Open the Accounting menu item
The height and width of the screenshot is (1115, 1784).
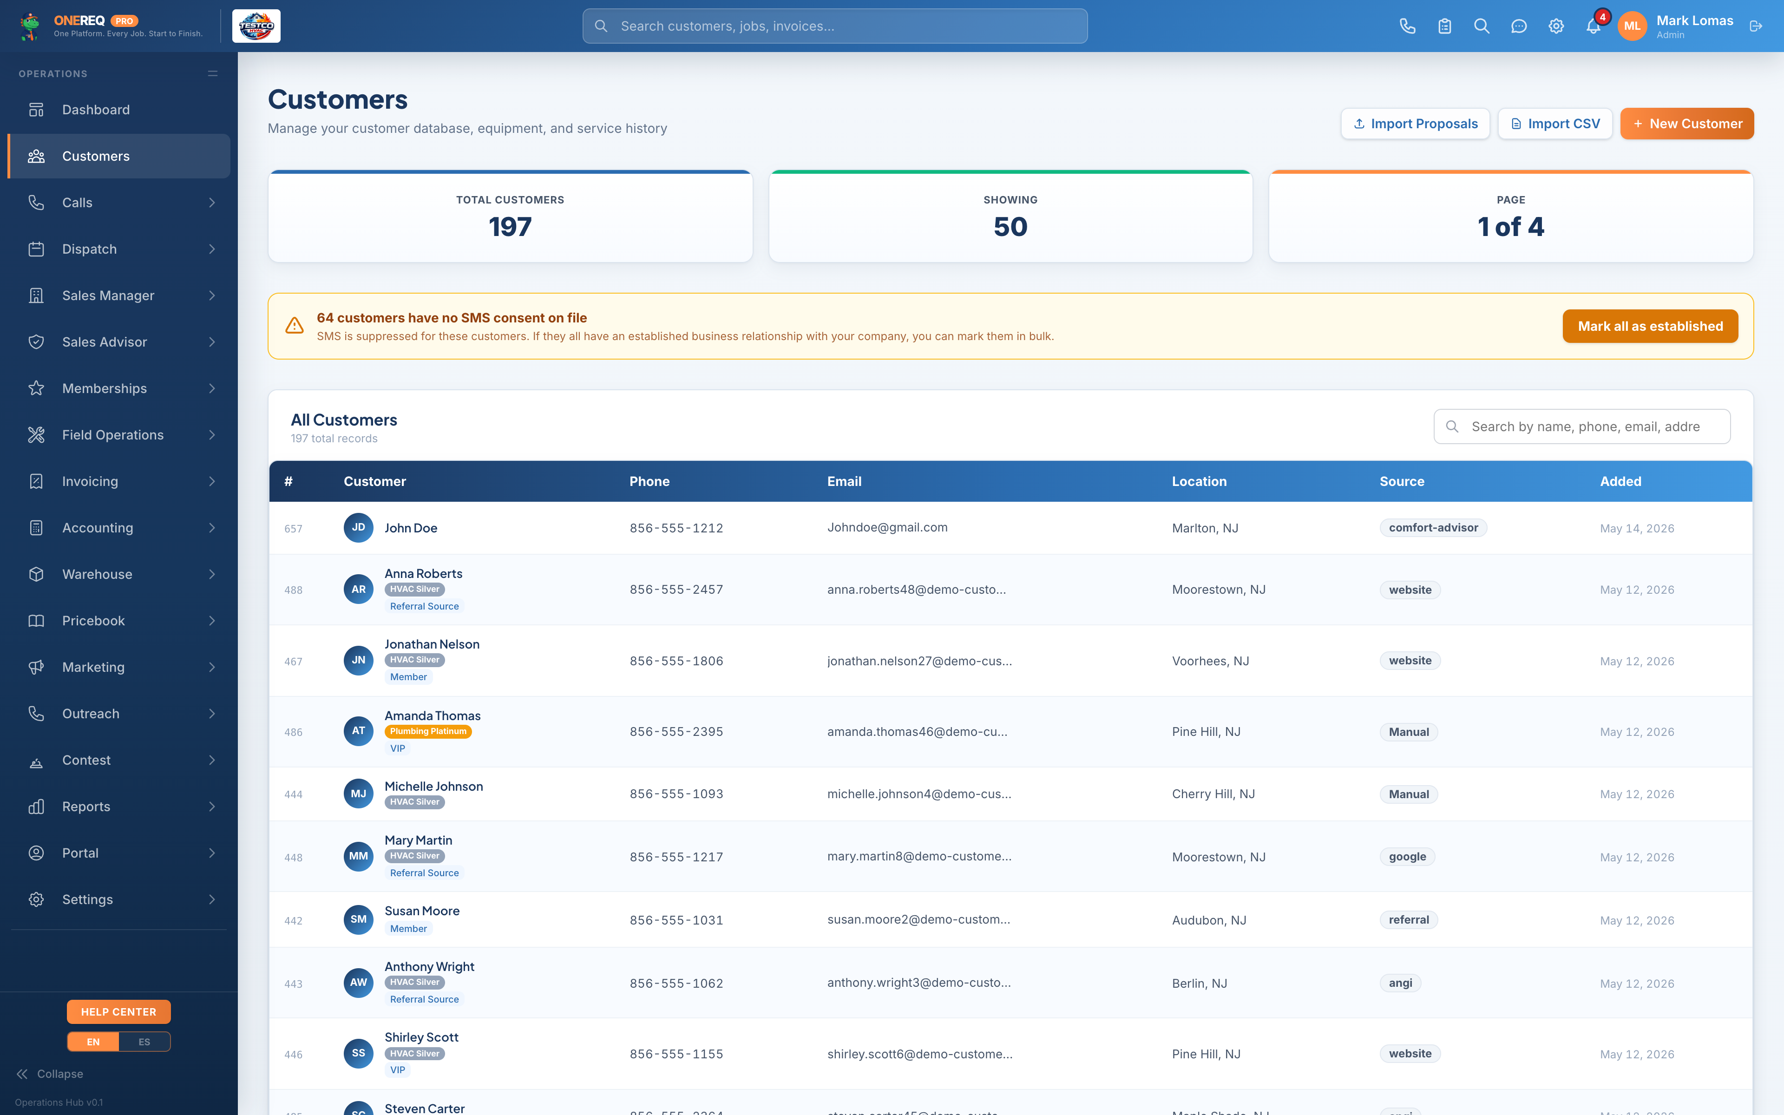[x=118, y=528]
